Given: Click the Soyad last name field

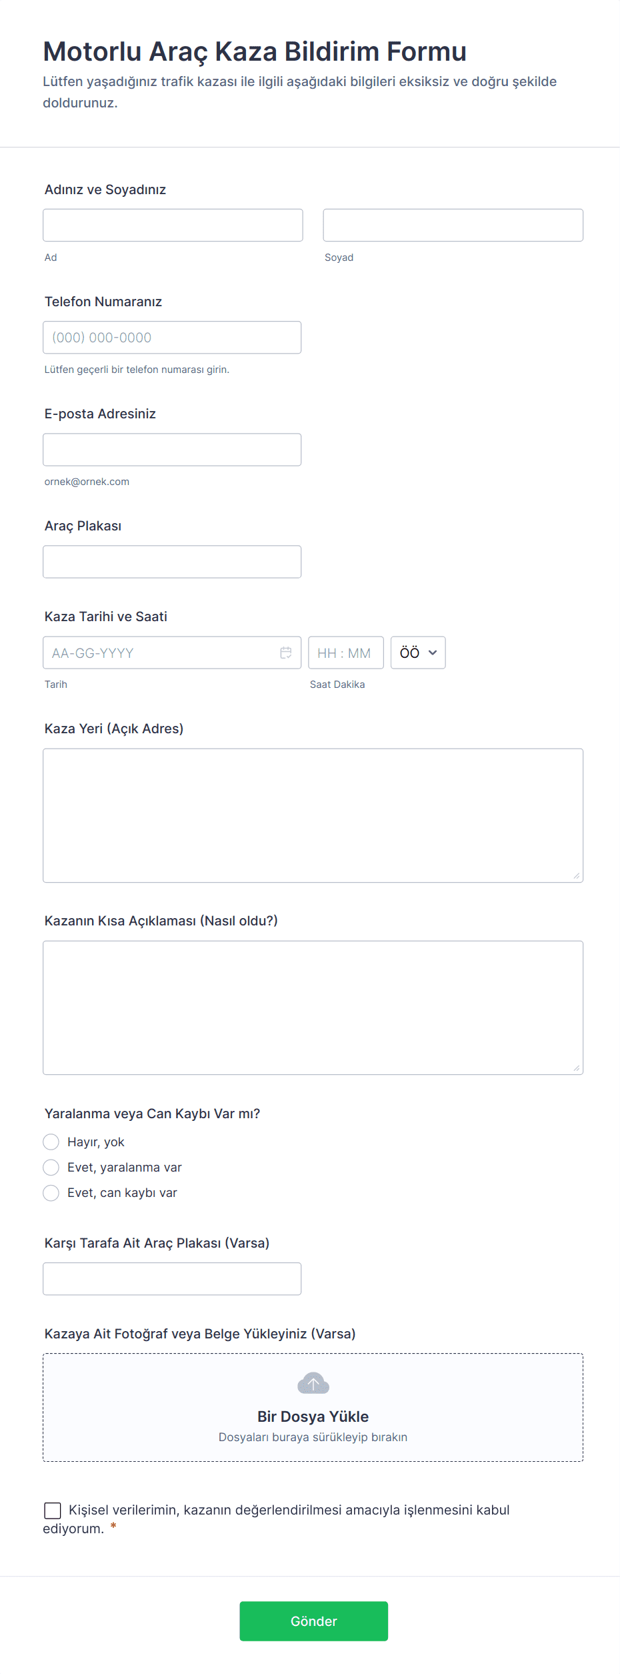Looking at the screenshot, I should click(453, 226).
